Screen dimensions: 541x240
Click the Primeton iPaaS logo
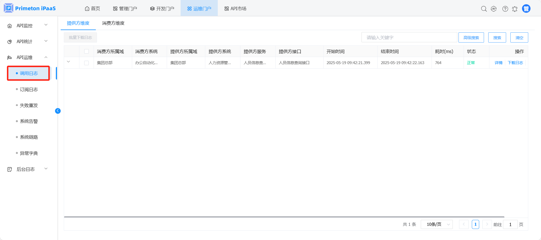[30, 8]
